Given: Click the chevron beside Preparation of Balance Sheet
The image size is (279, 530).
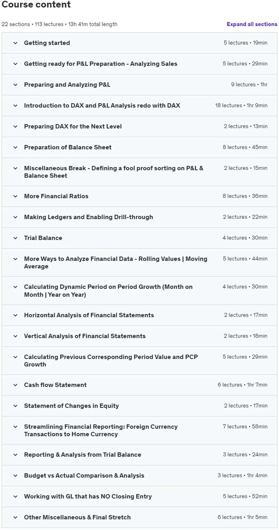Looking at the screenshot, I should click(15, 147).
